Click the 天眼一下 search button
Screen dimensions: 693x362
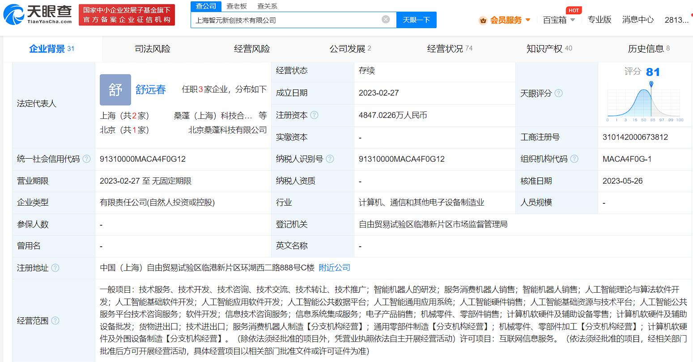pos(416,20)
